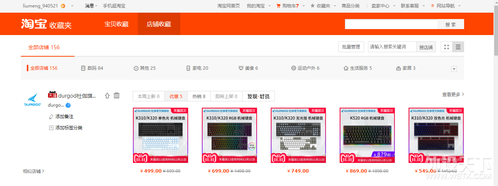
Task: Filter by 全部店铺 156 in the category row
Action: [44, 68]
